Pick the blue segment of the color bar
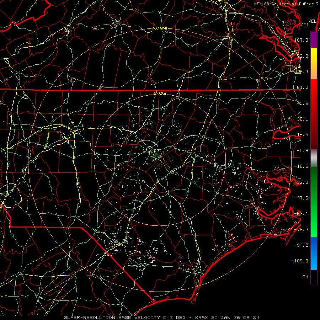Screen dimensions: 320x320 [x=314, y=253]
